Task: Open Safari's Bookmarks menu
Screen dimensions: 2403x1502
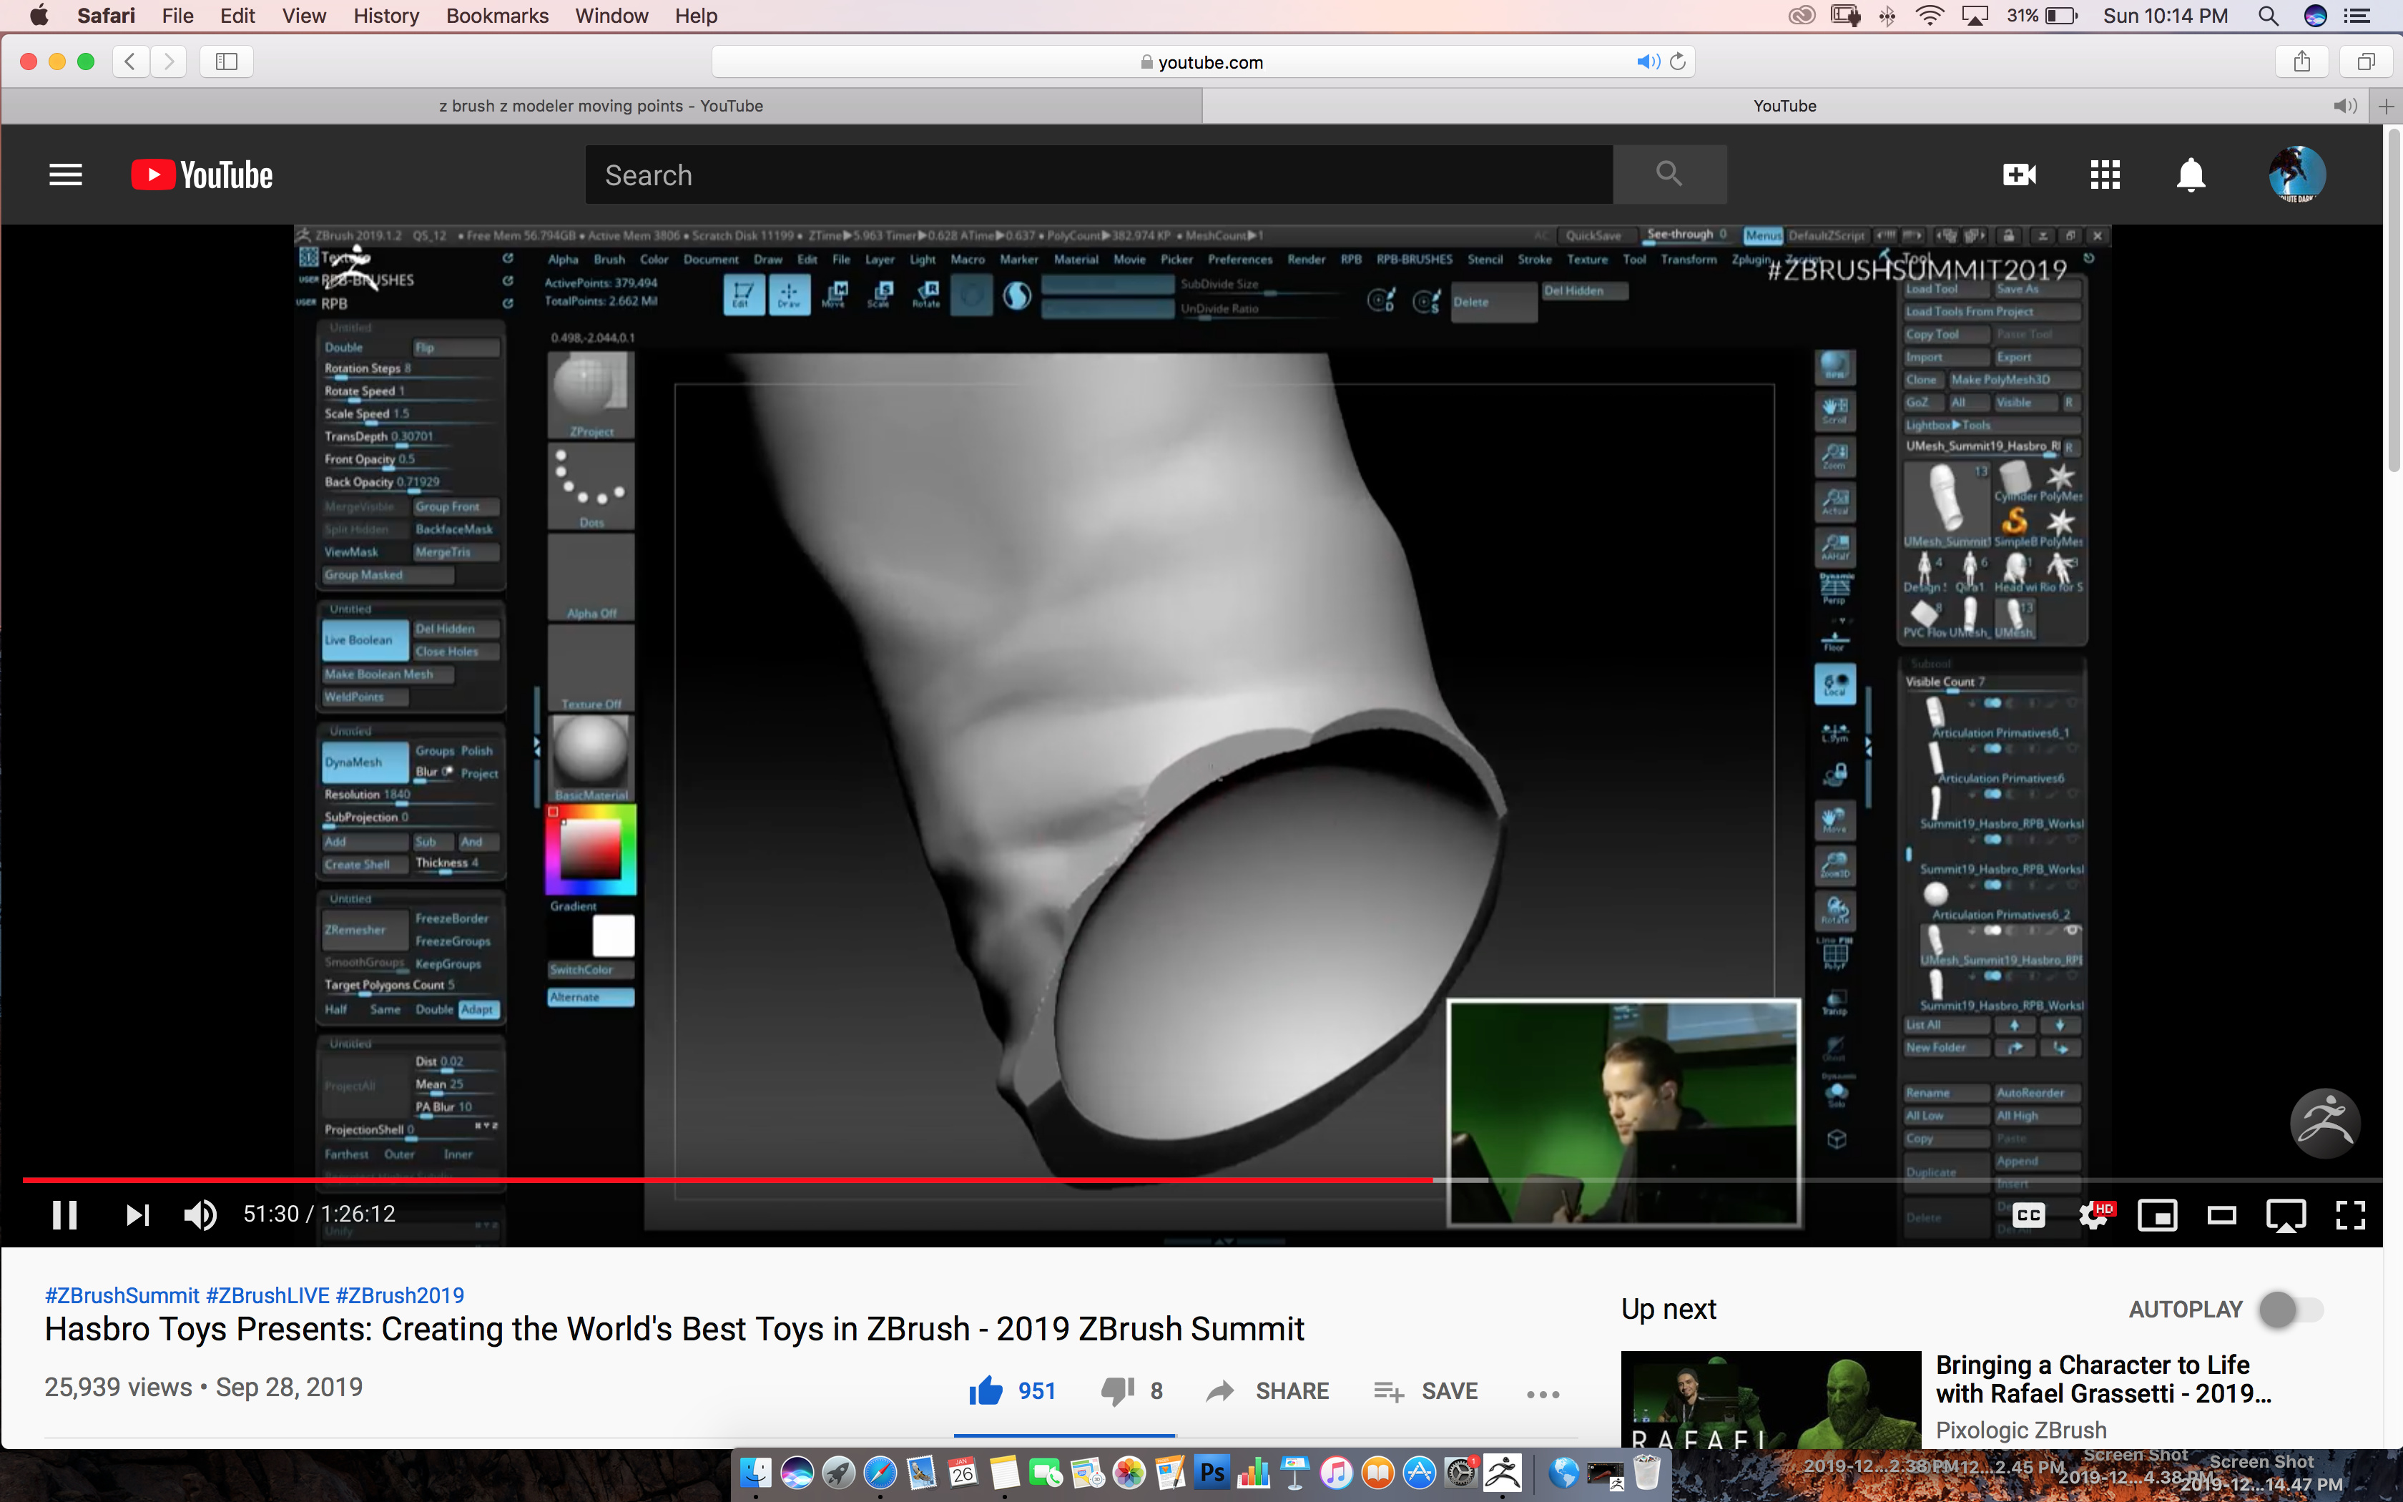Action: [x=496, y=16]
